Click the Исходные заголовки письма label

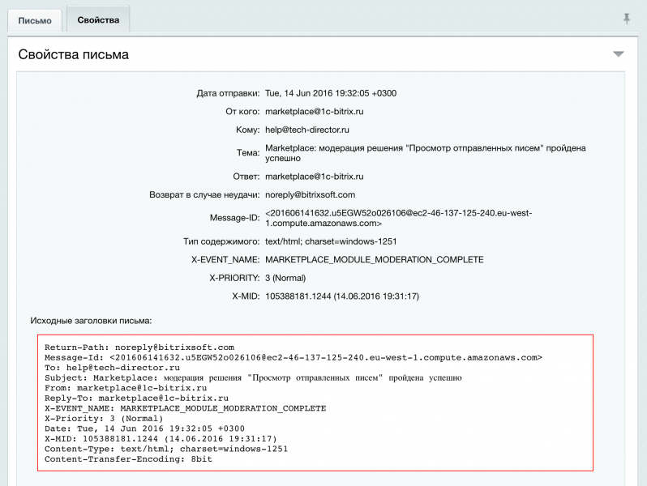(91, 321)
